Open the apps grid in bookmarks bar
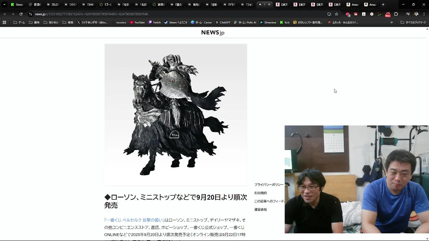Screen dimensions: 429x241 click(4, 22)
